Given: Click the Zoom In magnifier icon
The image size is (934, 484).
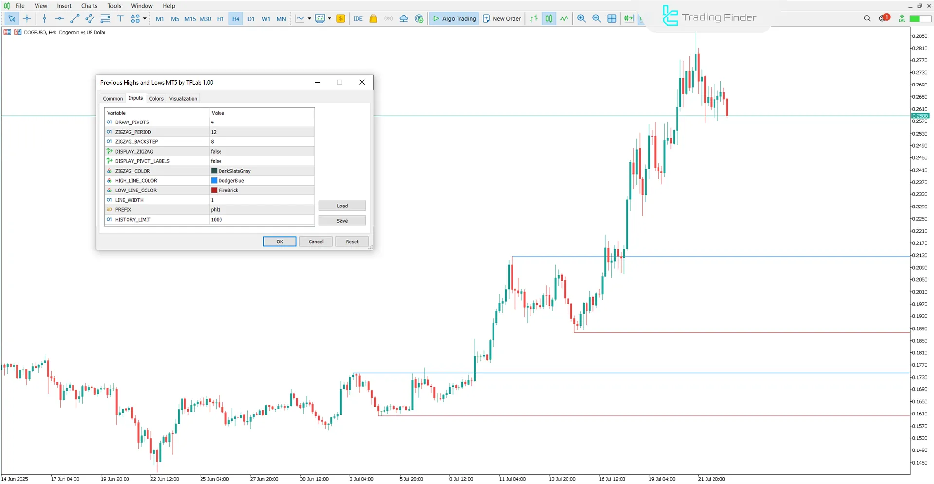Looking at the screenshot, I should tap(581, 18).
